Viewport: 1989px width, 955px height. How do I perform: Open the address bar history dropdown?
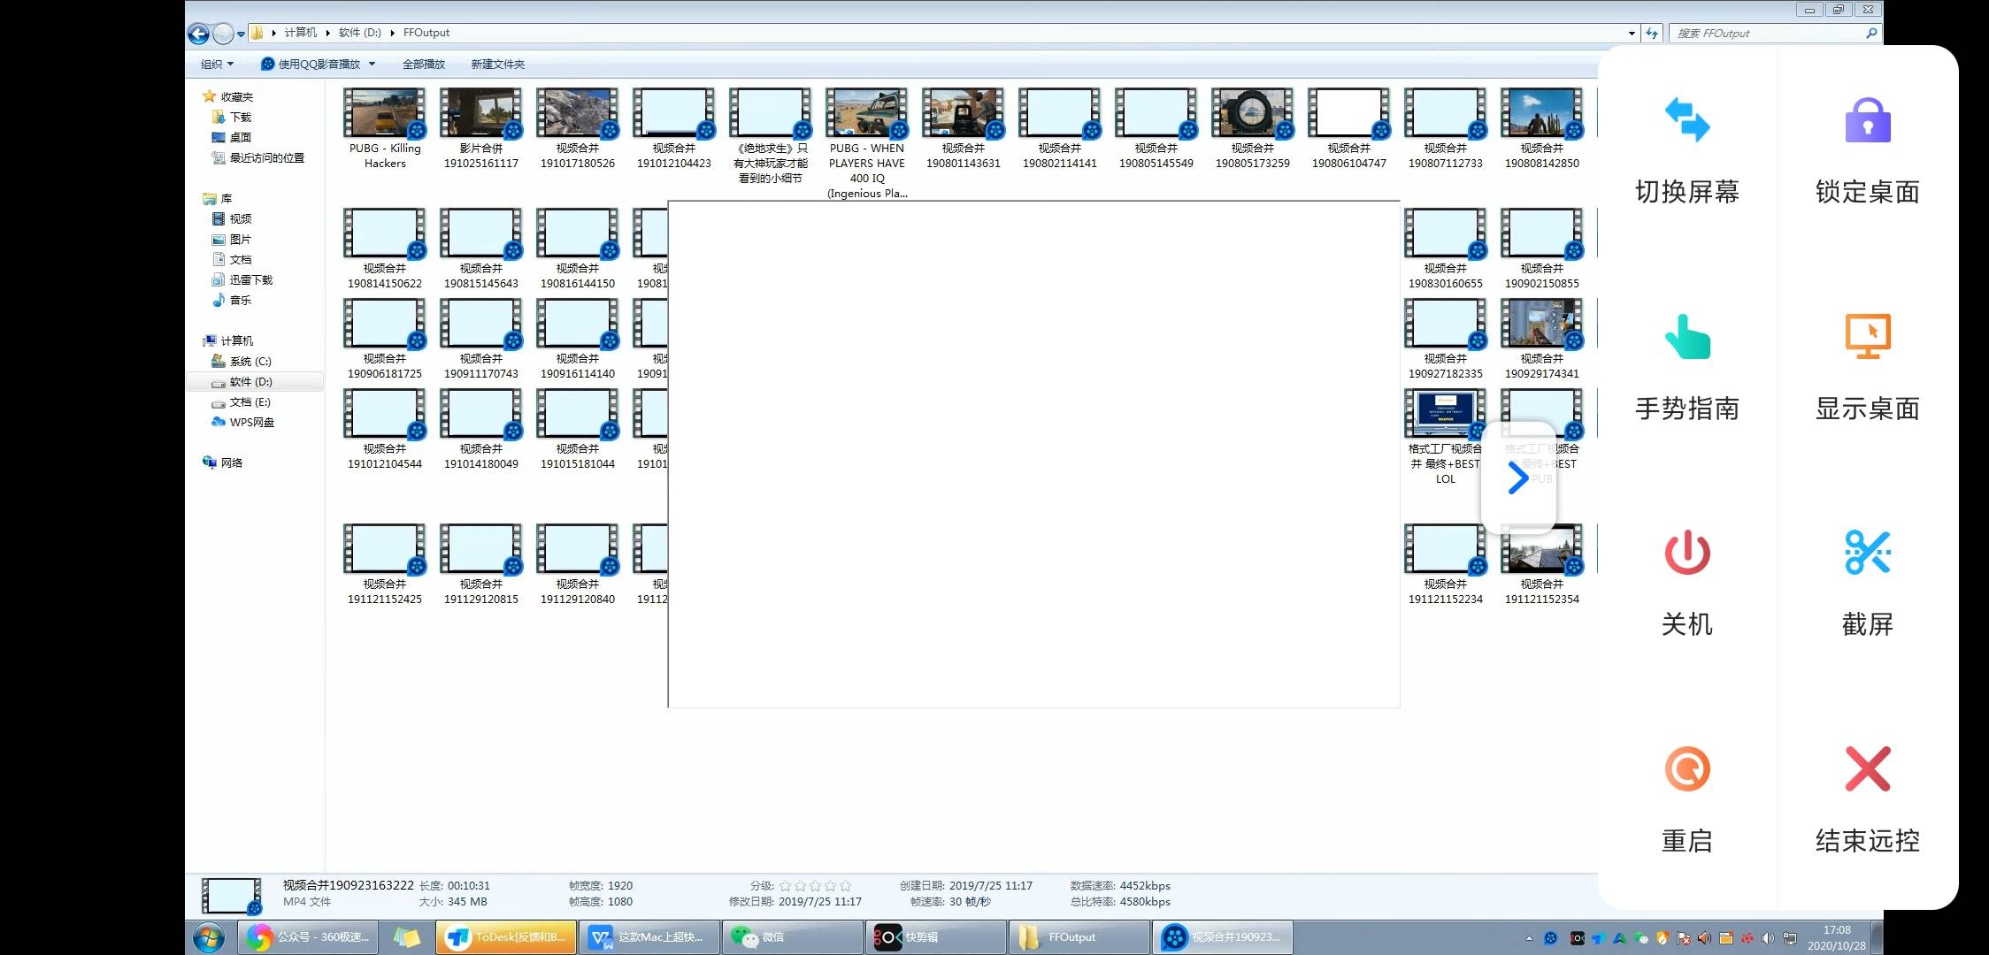1632,33
